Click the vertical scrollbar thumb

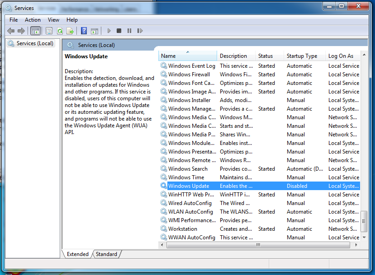tap(364, 221)
